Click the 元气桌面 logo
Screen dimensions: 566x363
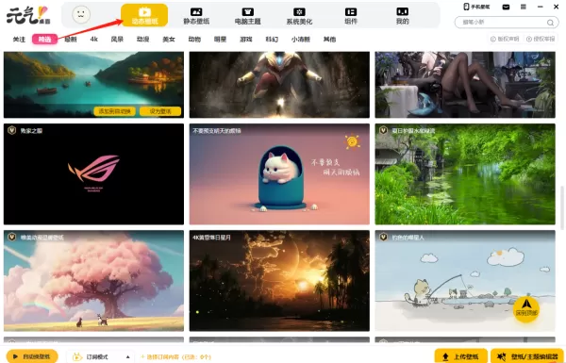[28, 15]
